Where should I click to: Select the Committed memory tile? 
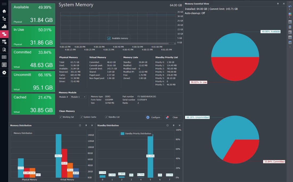point(33,59)
